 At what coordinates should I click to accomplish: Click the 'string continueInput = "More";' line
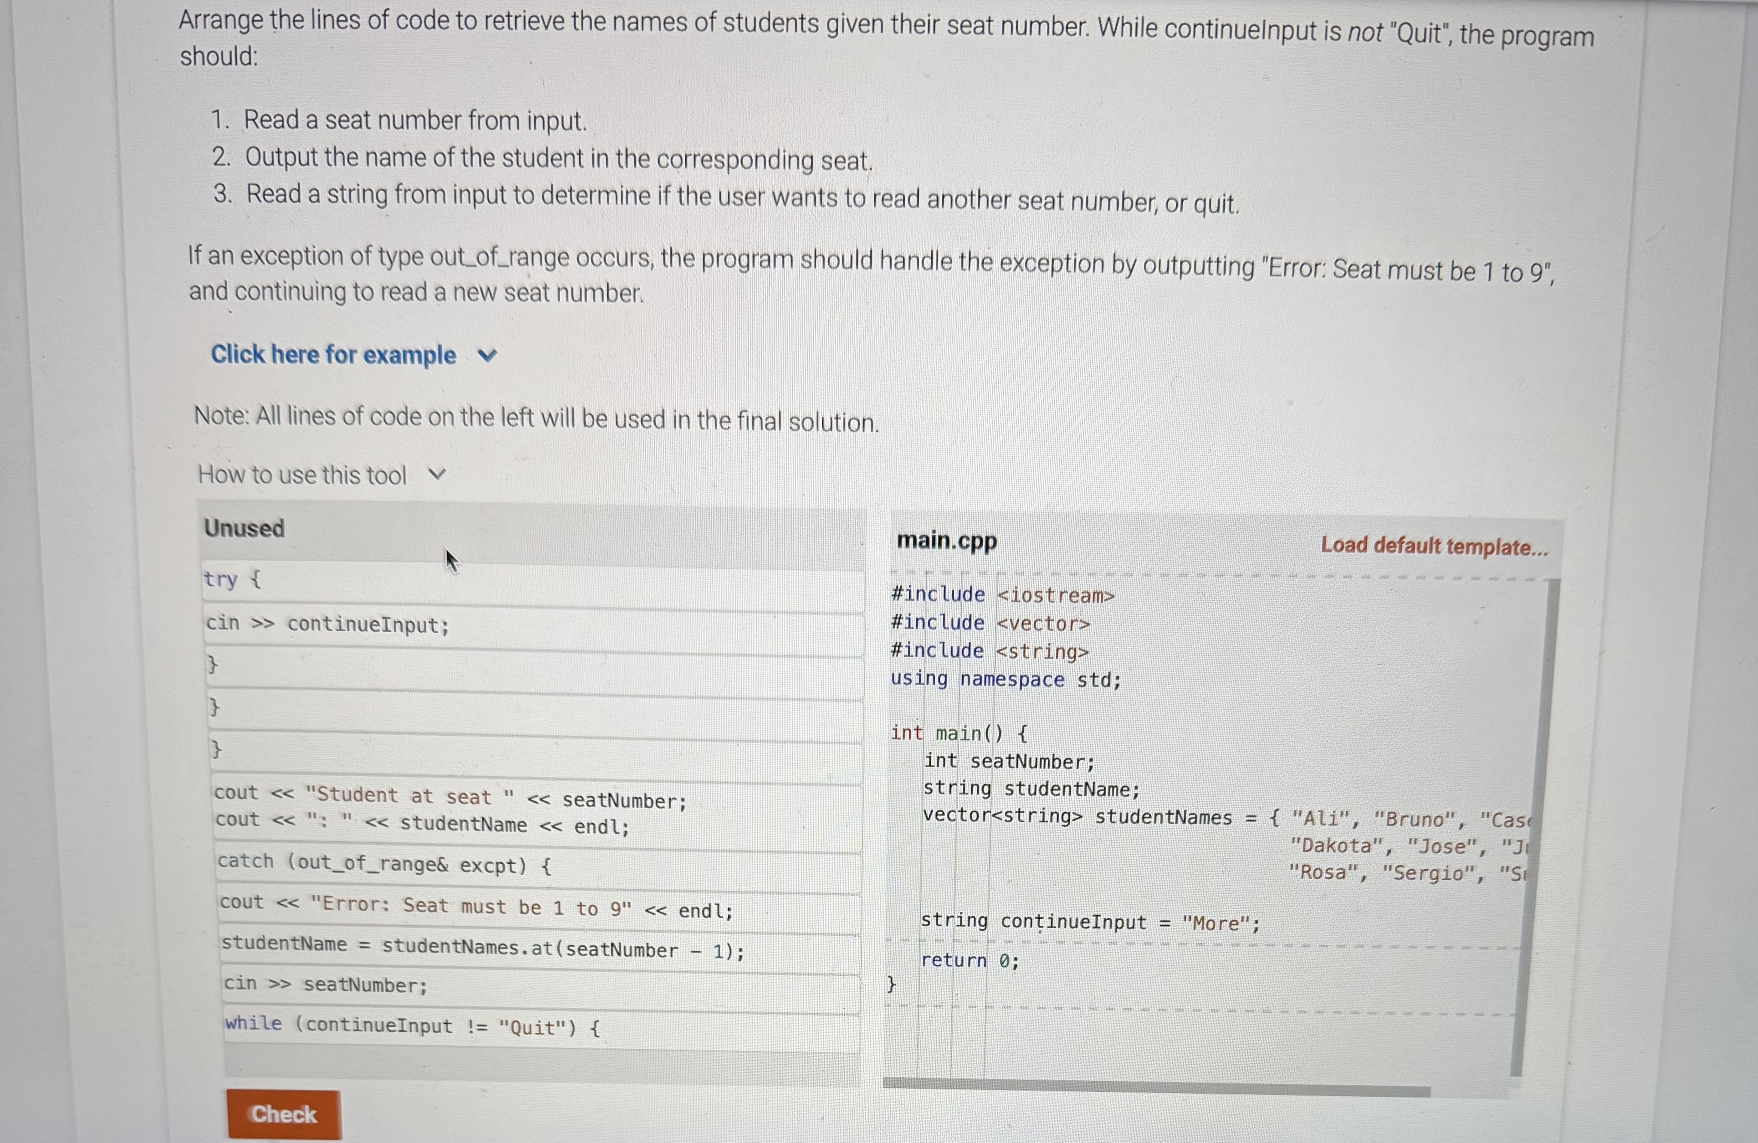1090,922
